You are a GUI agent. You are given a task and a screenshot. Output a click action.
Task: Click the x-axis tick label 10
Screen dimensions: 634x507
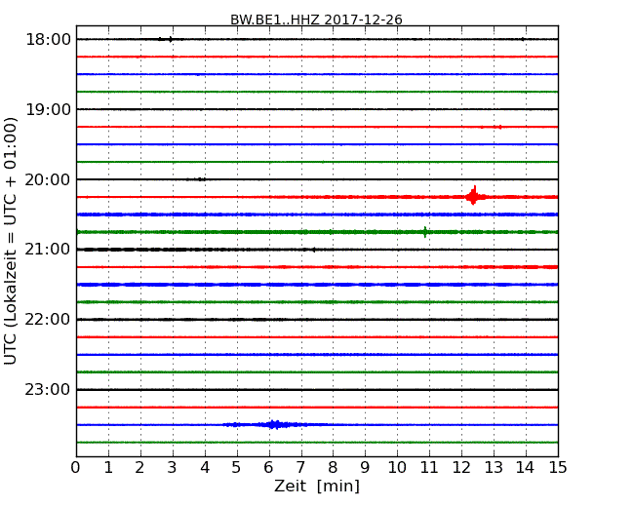click(397, 468)
